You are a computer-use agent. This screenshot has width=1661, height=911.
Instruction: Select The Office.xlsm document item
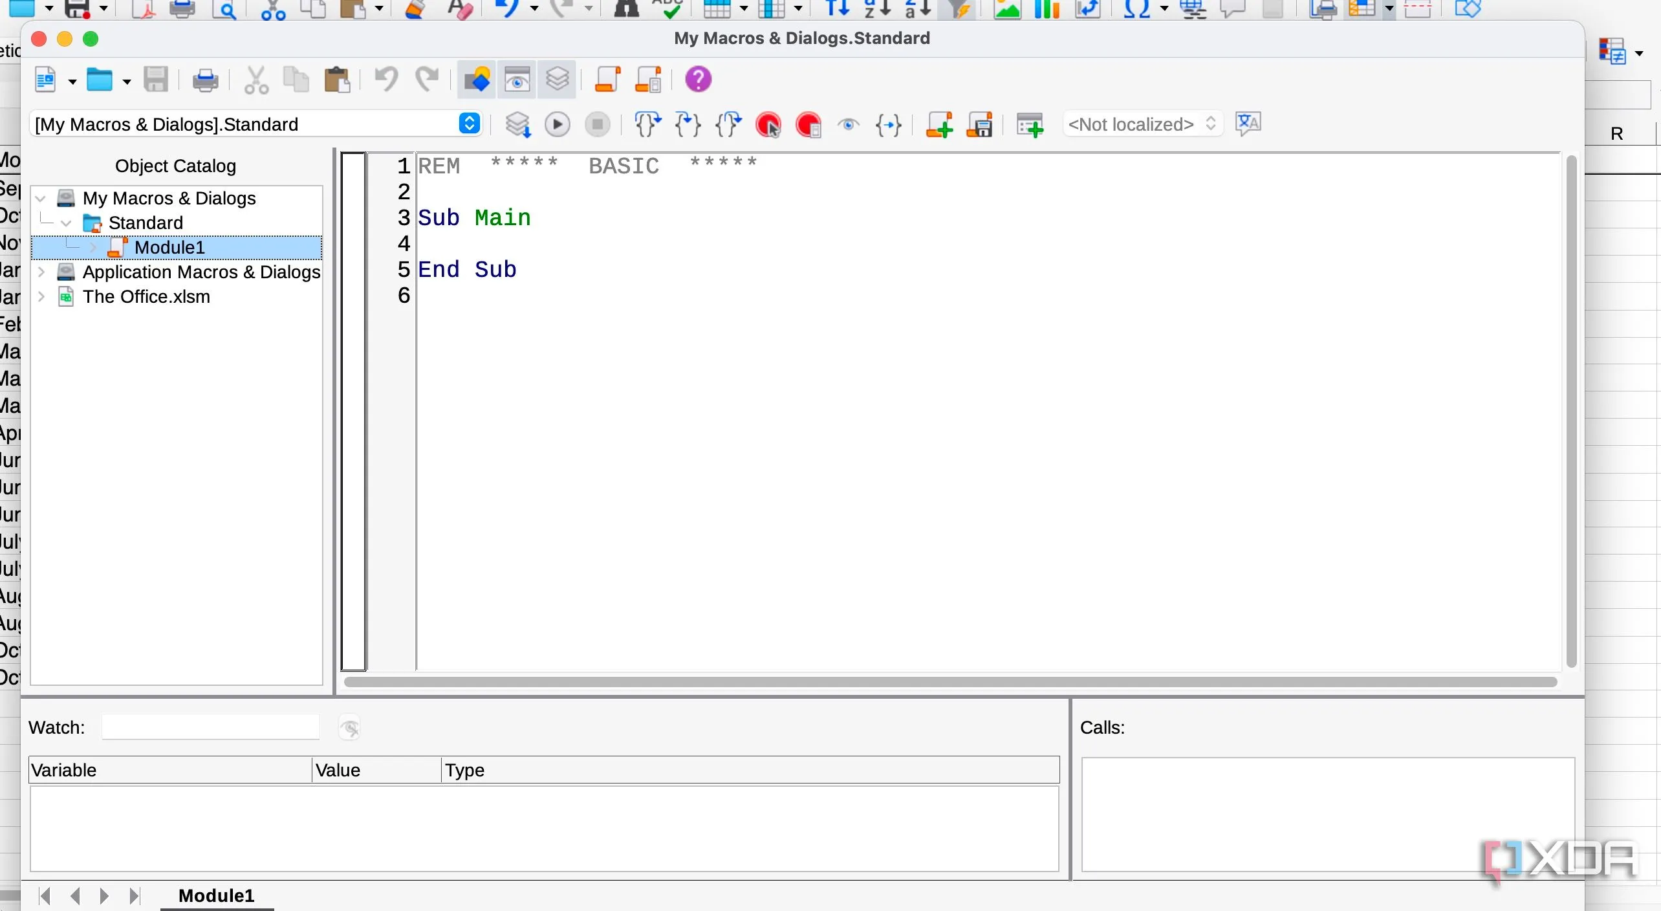click(x=146, y=297)
